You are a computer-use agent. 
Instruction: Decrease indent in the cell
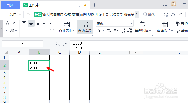(45, 23)
